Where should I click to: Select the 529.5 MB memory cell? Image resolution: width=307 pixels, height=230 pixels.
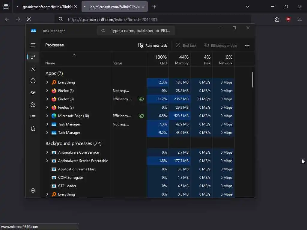[x=180, y=116]
